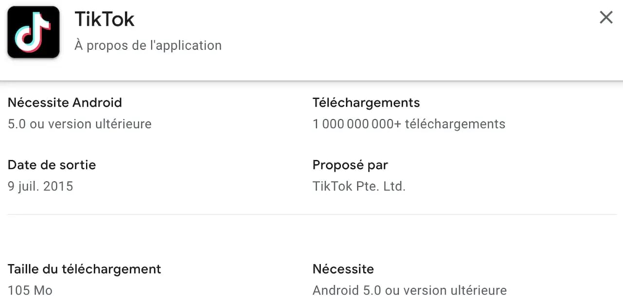Open the 'Proposé par' section
The height and width of the screenshot is (305, 623).
pyautogui.click(x=350, y=165)
